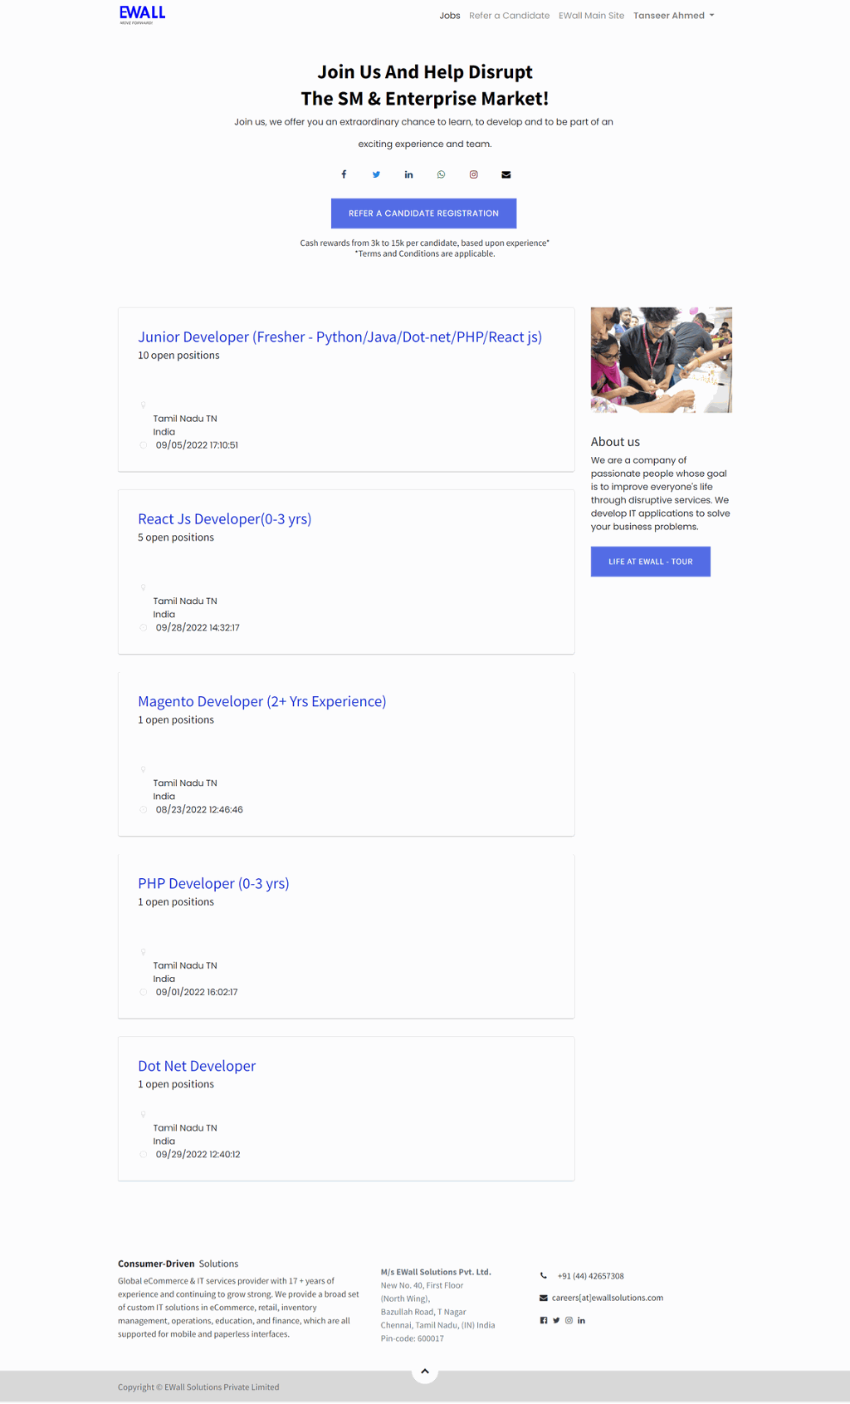Open the LinkedIn share icon under headline
This screenshot has width=850, height=1404.
pos(408,174)
